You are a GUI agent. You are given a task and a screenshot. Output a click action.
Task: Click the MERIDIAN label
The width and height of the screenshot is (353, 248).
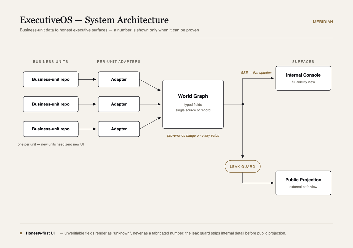[323, 22]
